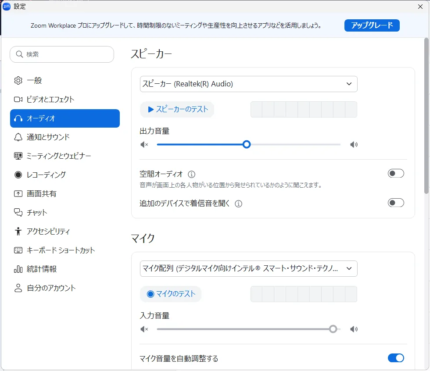
Task: View 統計情報 section
Action: click(65, 269)
